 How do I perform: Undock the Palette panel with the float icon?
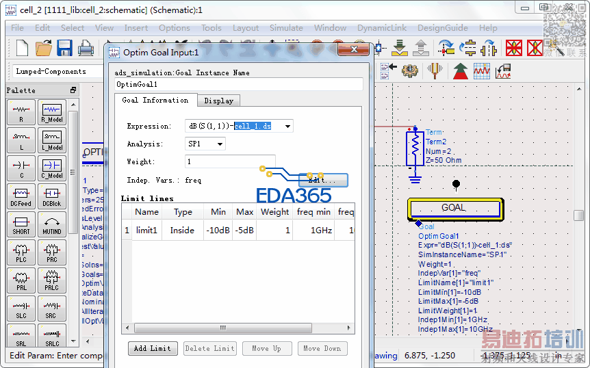(x=73, y=90)
